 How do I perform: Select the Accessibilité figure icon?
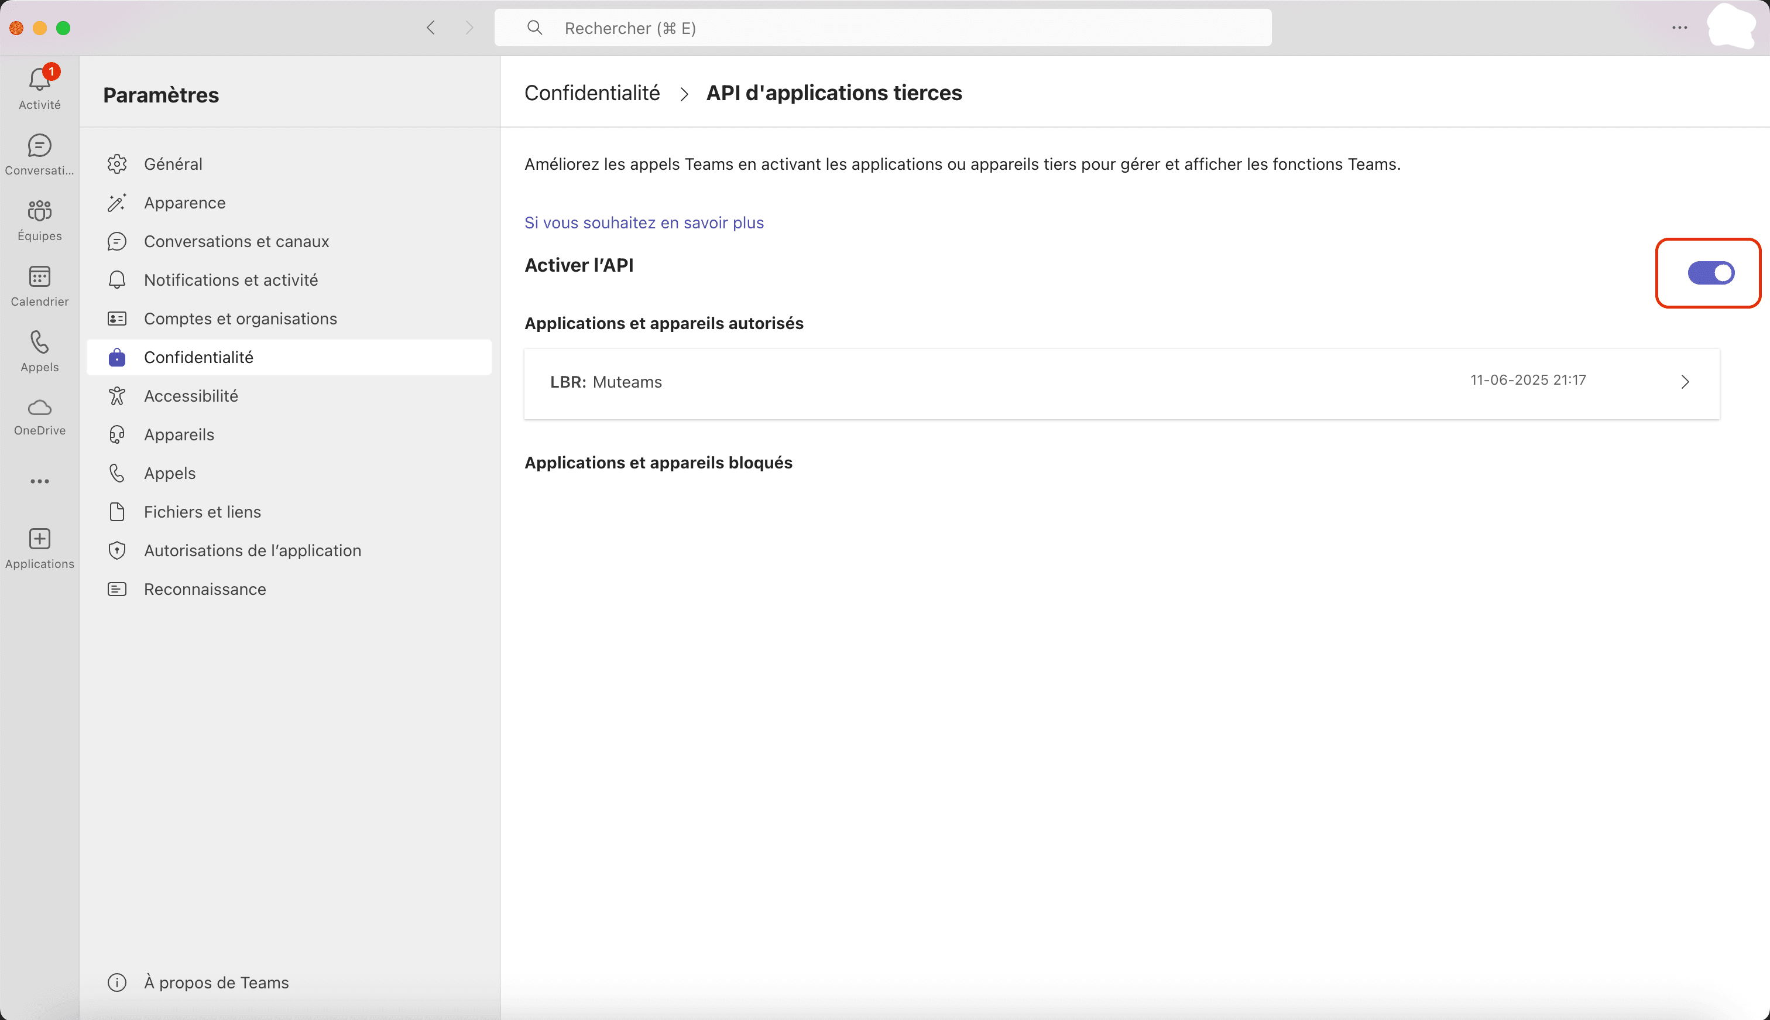tap(117, 396)
